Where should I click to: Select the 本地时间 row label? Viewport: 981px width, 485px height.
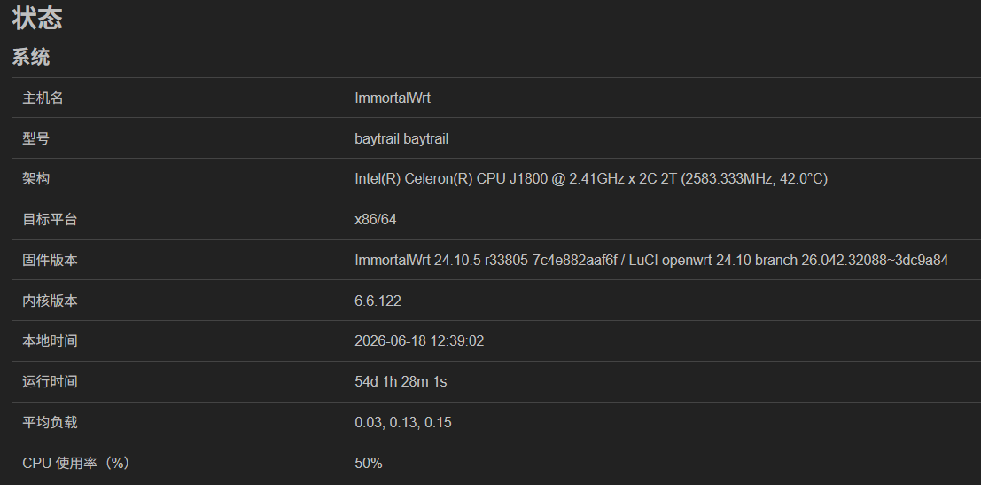click(x=50, y=341)
